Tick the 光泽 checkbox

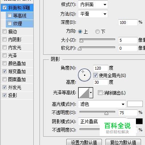pyautogui.click(x=4, y=55)
